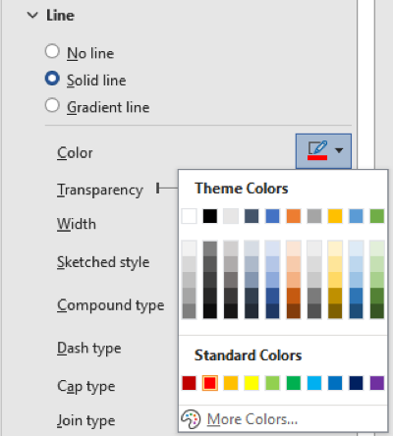Click the Transparency slider handle
The height and width of the screenshot is (436, 393).
(158, 189)
